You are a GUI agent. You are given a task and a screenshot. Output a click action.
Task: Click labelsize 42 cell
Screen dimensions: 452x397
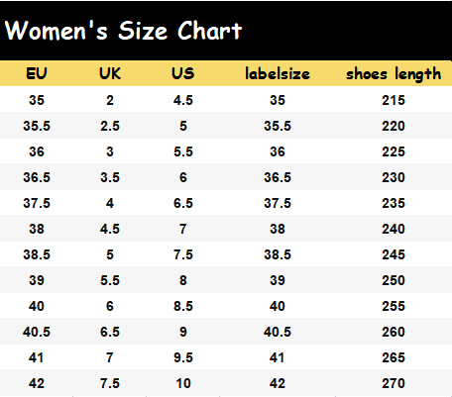point(278,383)
